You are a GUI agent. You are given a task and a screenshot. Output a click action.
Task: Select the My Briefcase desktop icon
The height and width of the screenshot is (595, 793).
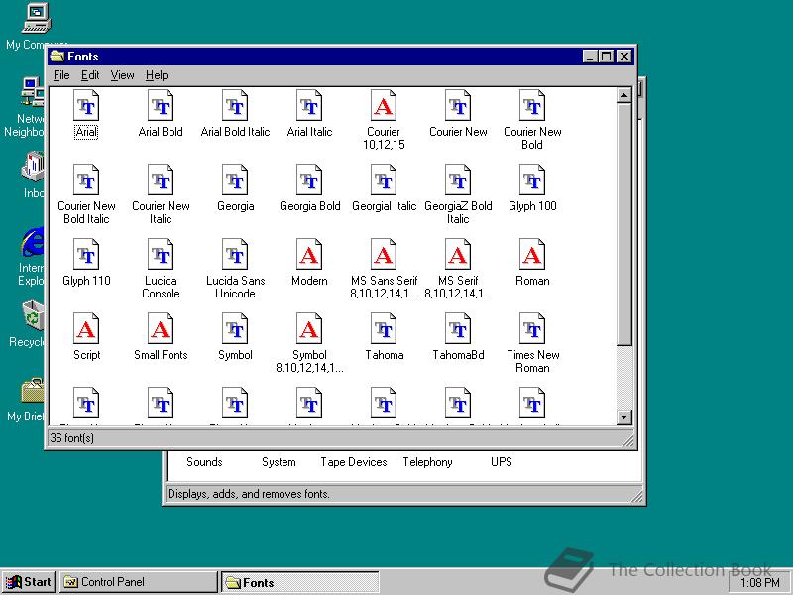(x=27, y=399)
